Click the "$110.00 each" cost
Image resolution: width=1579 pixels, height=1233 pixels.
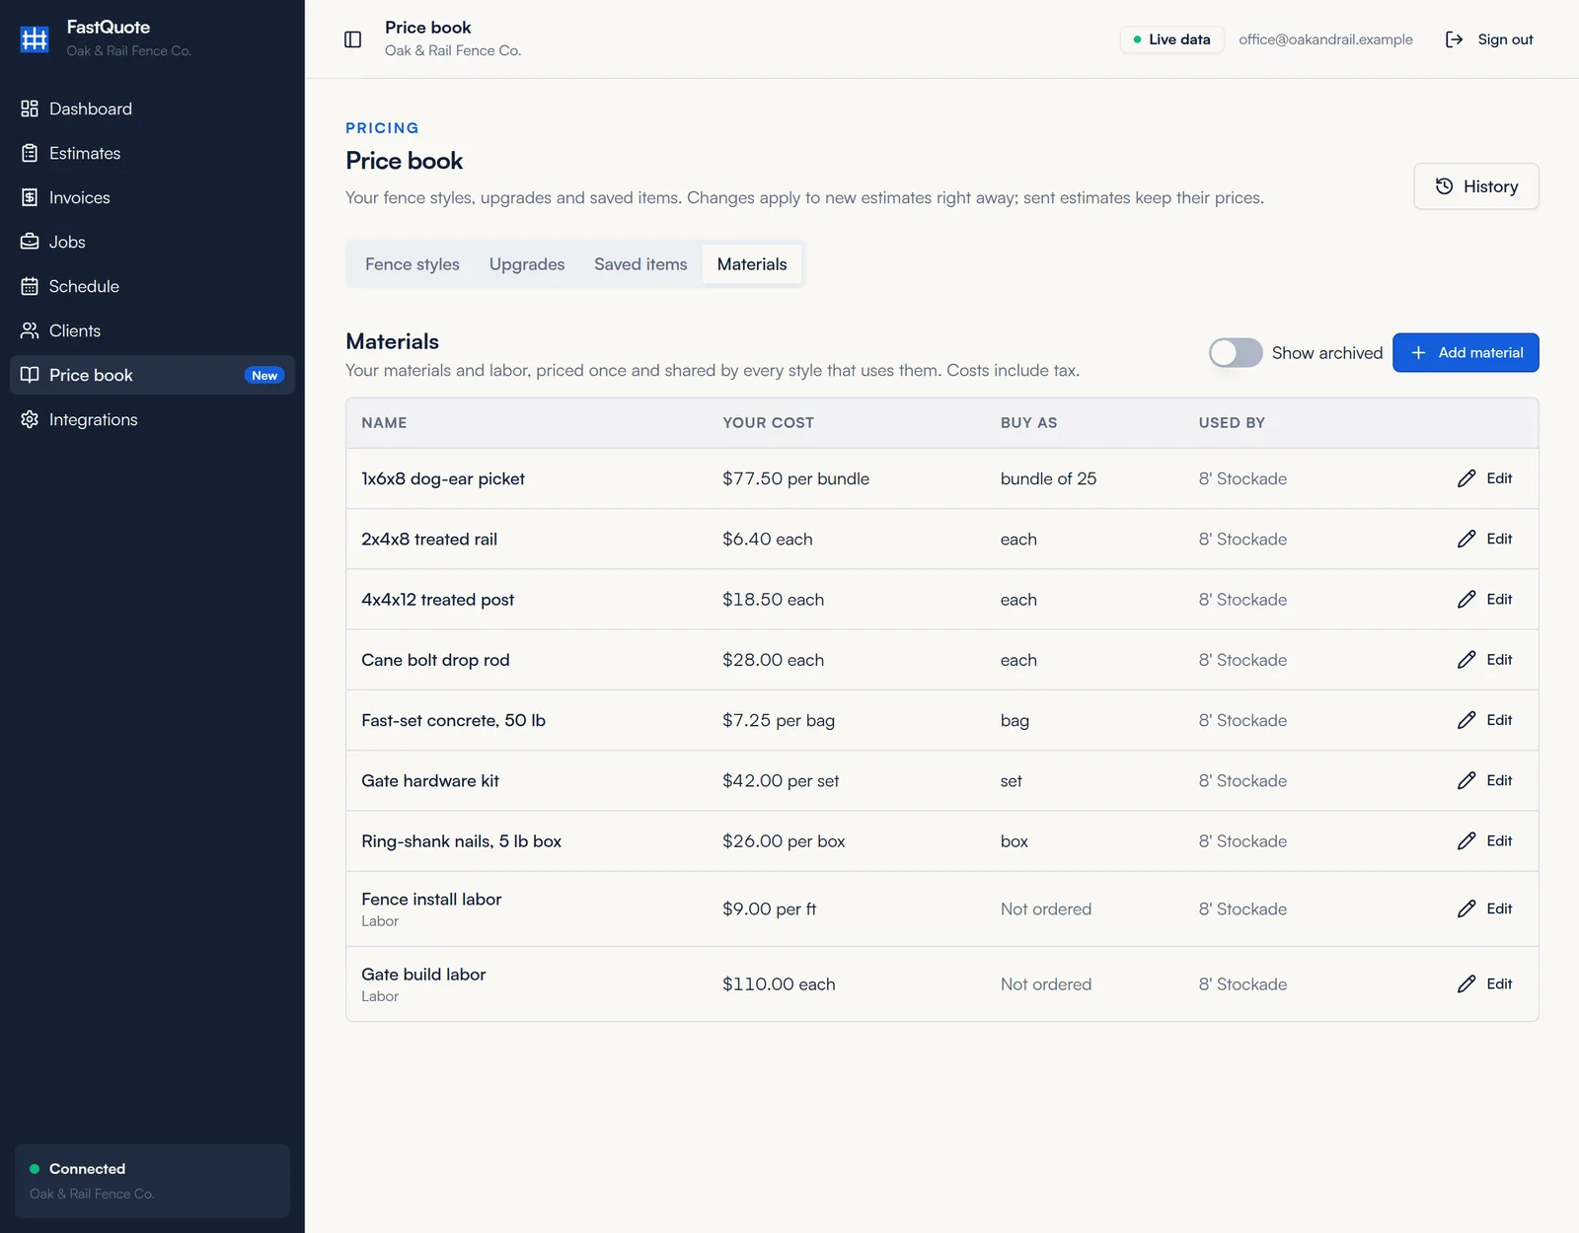[x=779, y=984]
